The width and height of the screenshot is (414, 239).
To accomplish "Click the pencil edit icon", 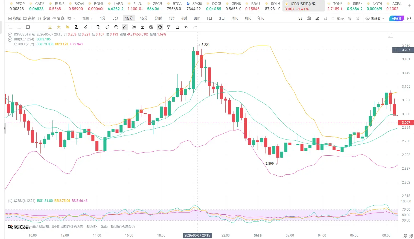I will pyautogui.click(x=317, y=18).
